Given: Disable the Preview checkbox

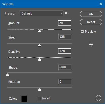Looking at the screenshot, I should click(82, 32).
